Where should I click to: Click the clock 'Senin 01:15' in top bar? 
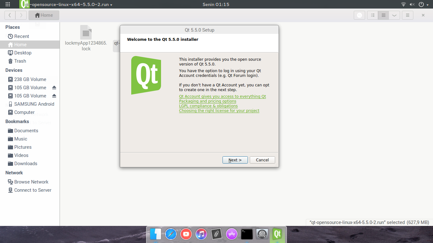[216, 4]
